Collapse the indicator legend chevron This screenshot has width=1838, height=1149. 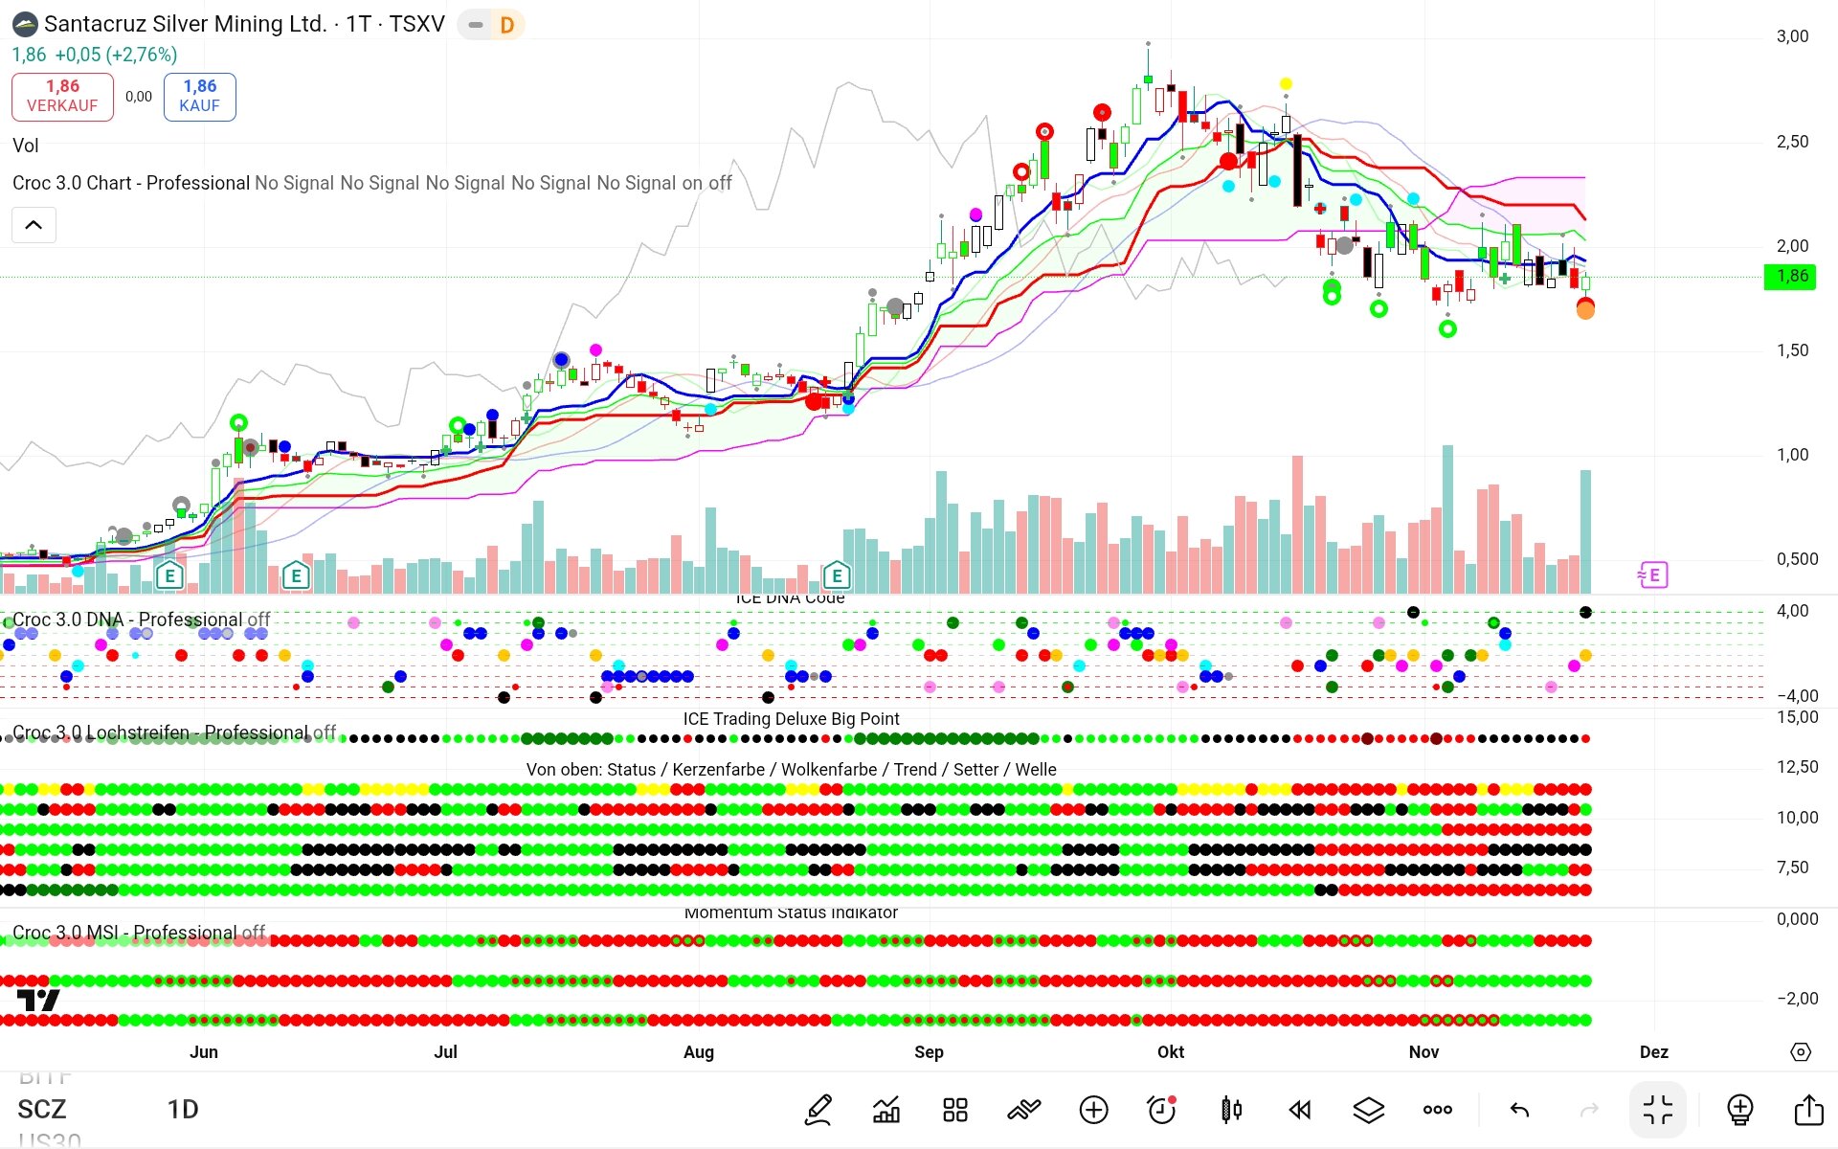[x=34, y=225]
